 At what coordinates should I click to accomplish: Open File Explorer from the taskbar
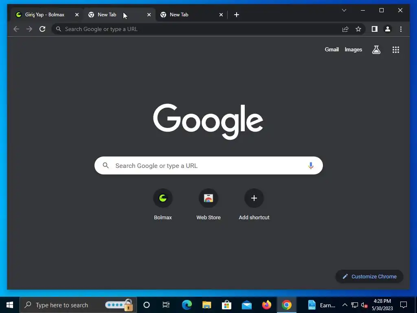(206, 305)
